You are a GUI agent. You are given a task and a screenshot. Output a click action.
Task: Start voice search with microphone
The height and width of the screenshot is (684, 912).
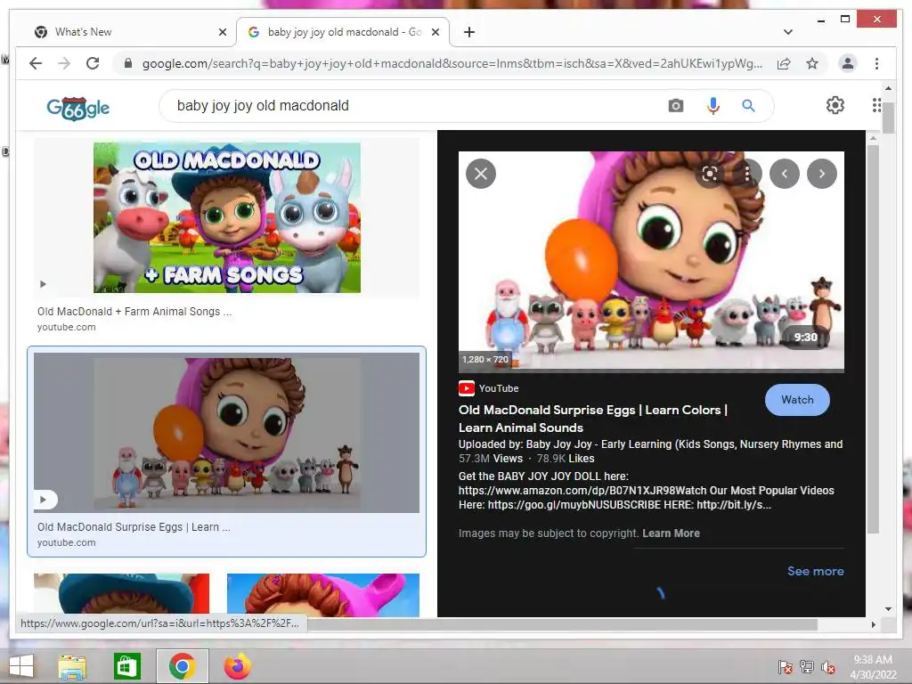coord(713,106)
